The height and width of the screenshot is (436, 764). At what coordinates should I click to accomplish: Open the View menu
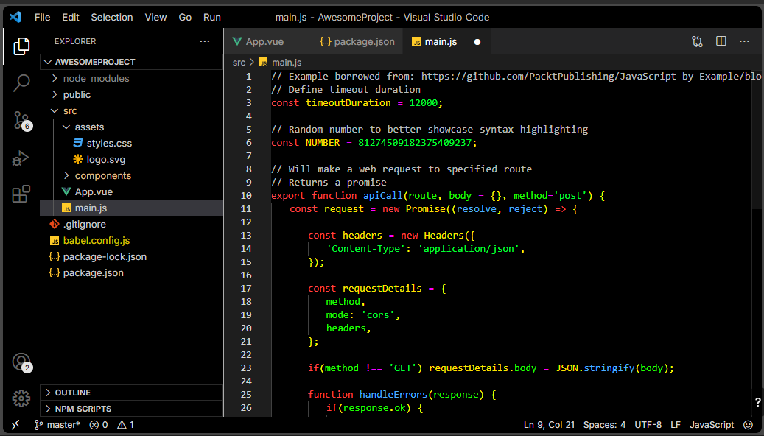pyautogui.click(x=155, y=17)
